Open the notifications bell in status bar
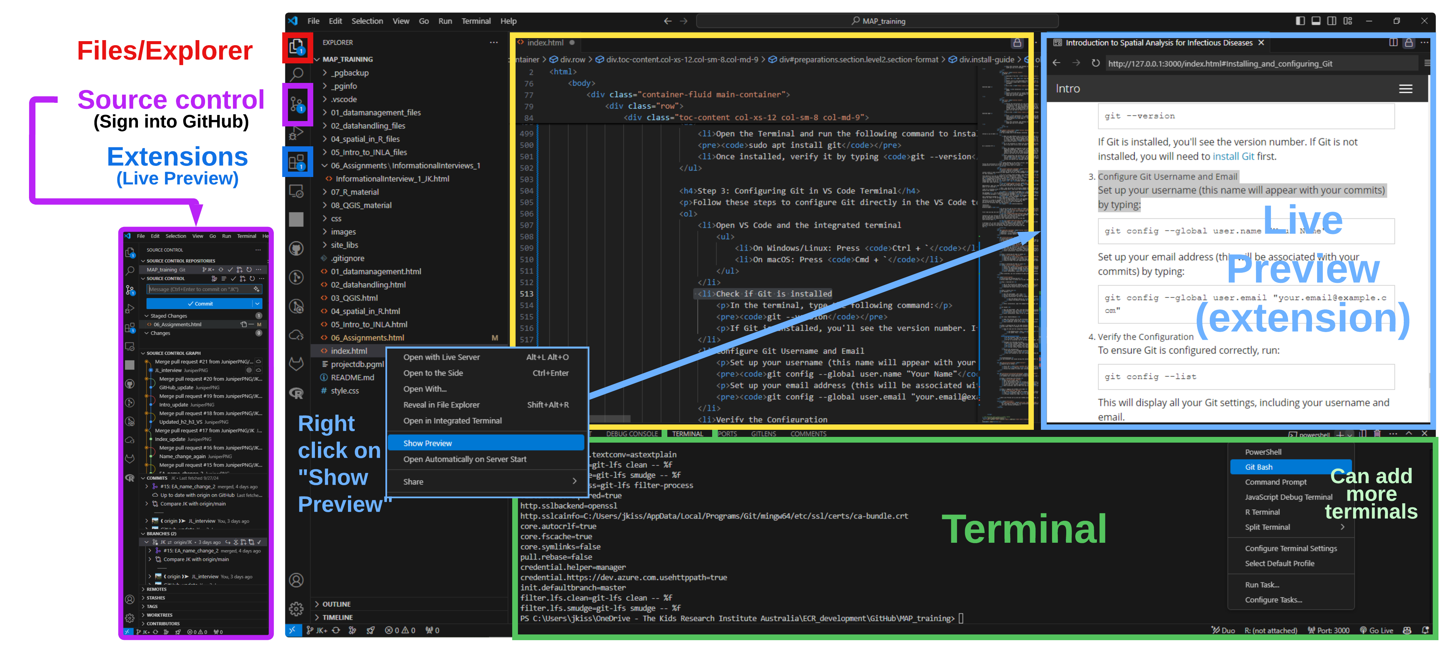 click(x=1425, y=630)
